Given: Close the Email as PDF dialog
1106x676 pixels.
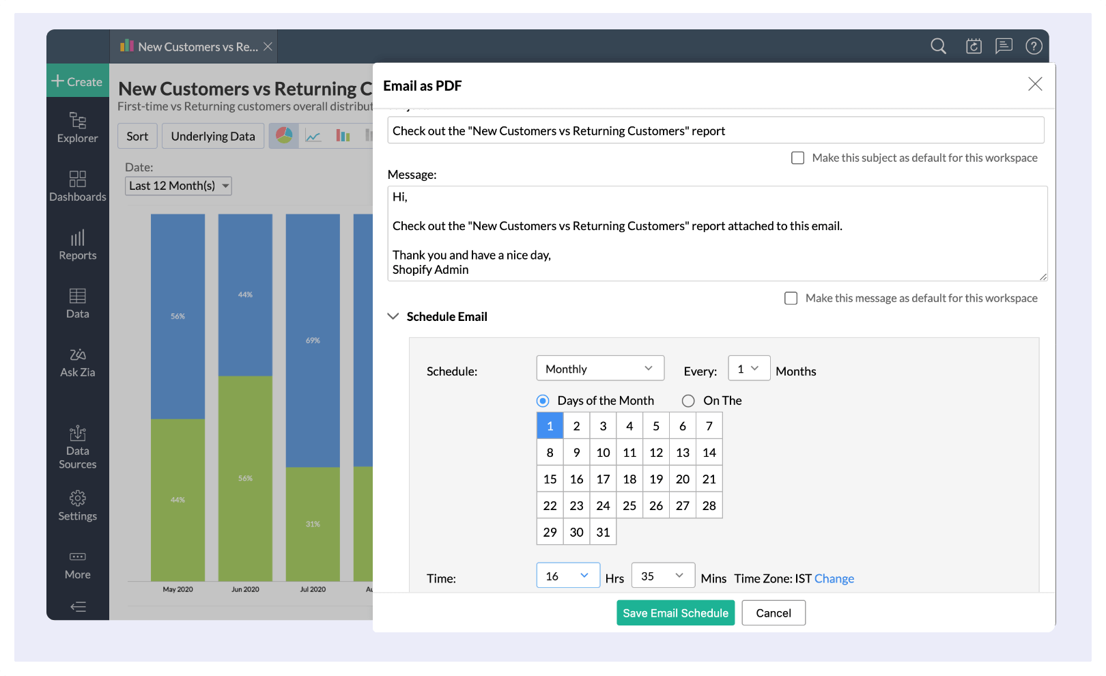Looking at the screenshot, I should [x=1035, y=84].
